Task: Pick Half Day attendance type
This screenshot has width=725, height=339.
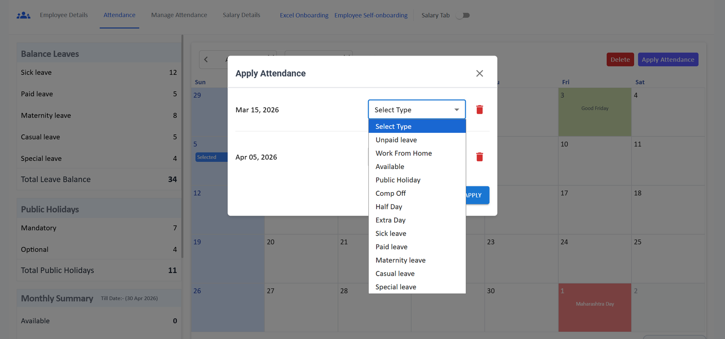Action: click(417, 207)
